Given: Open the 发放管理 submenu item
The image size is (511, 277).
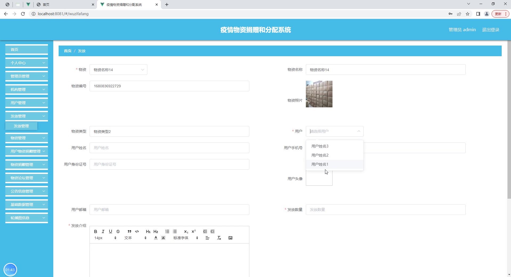Looking at the screenshot, I should click(x=21, y=126).
